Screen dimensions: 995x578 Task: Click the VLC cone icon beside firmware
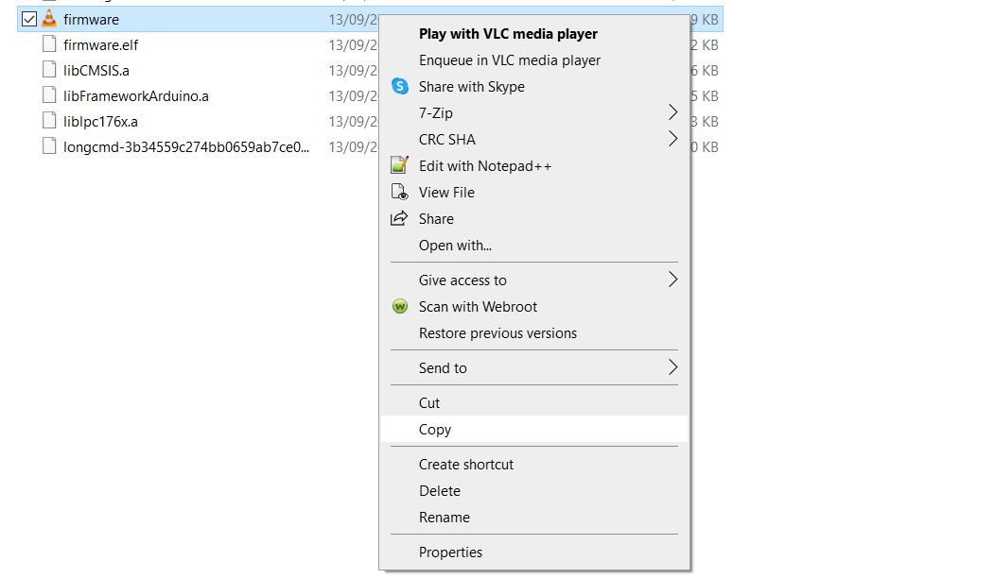click(49, 19)
